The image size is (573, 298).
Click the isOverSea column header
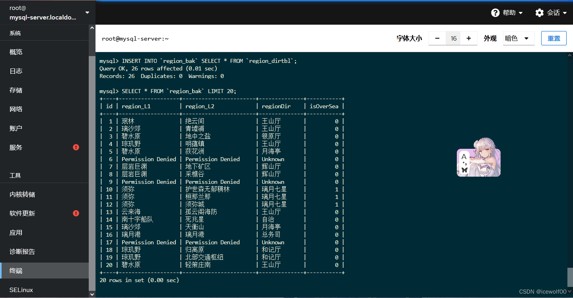point(324,106)
